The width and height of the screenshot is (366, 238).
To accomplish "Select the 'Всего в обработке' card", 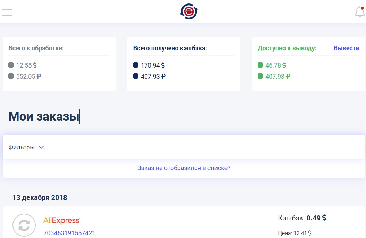I will click(x=59, y=64).
